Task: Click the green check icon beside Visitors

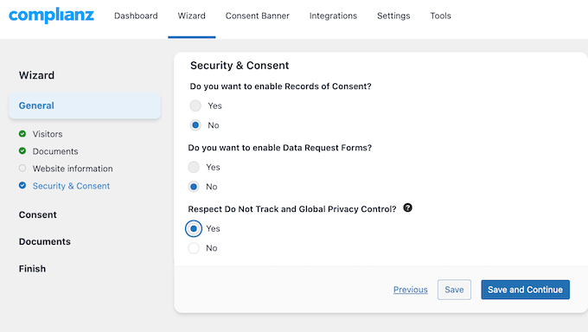Action: tap(22, 133)
